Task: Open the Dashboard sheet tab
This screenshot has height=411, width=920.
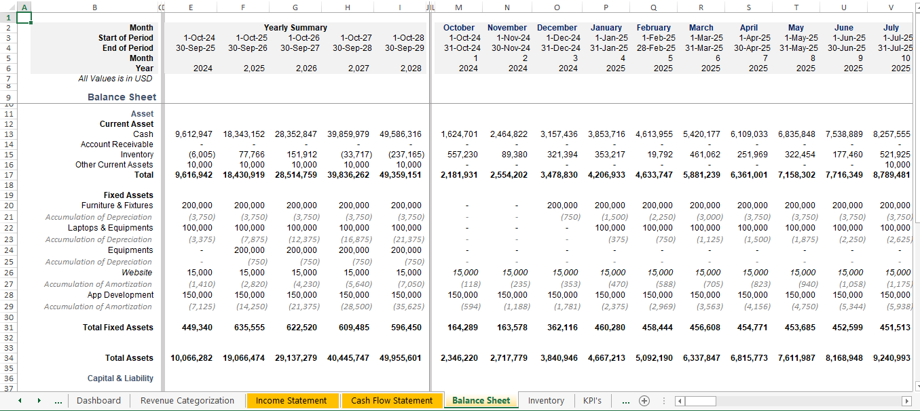Action: coord(98,401)
